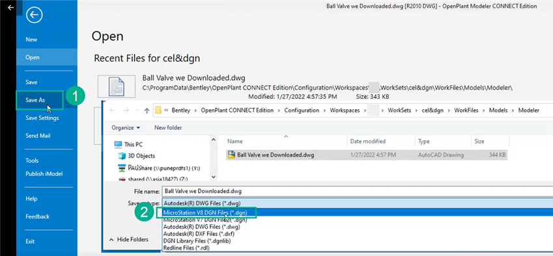
Task: Open the New backstage page
Action: click(31, 40)
